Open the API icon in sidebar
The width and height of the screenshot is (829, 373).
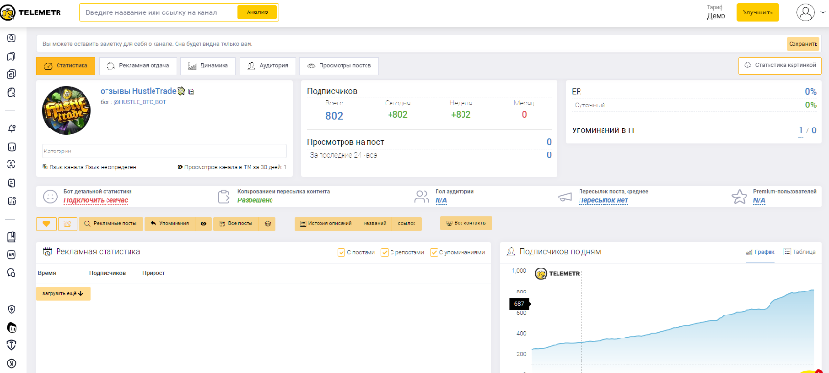point(12,254)
